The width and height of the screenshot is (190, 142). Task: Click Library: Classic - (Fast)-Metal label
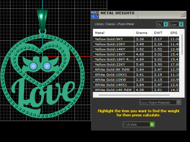pyautogui.click(x=114, y=24)
